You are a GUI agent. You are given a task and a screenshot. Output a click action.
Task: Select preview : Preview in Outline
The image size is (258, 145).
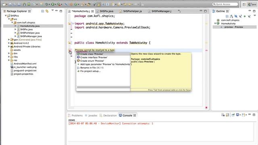(x=234, y=27)
